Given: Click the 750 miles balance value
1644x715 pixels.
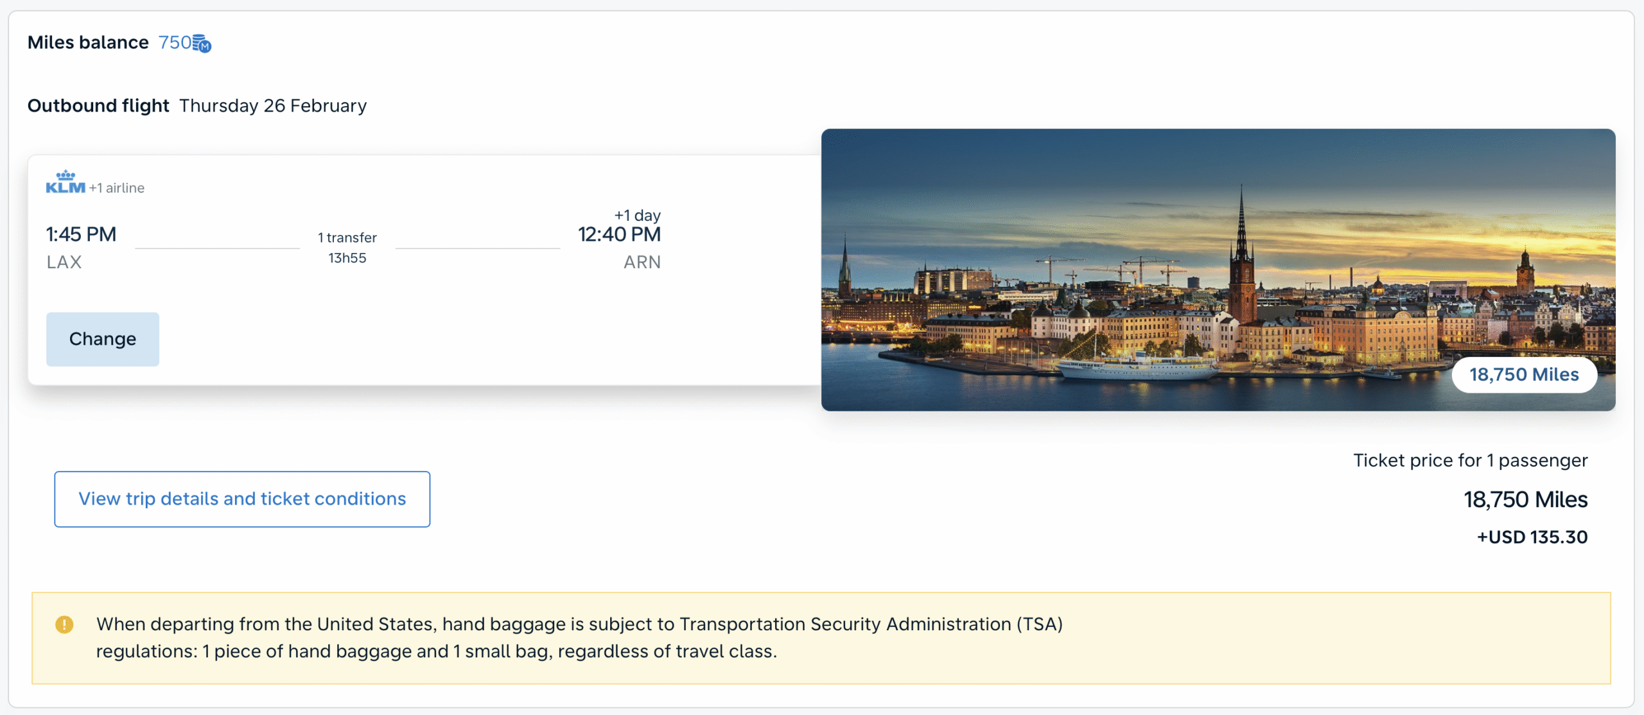Looking at the screenshot, I should click(175, 42).
